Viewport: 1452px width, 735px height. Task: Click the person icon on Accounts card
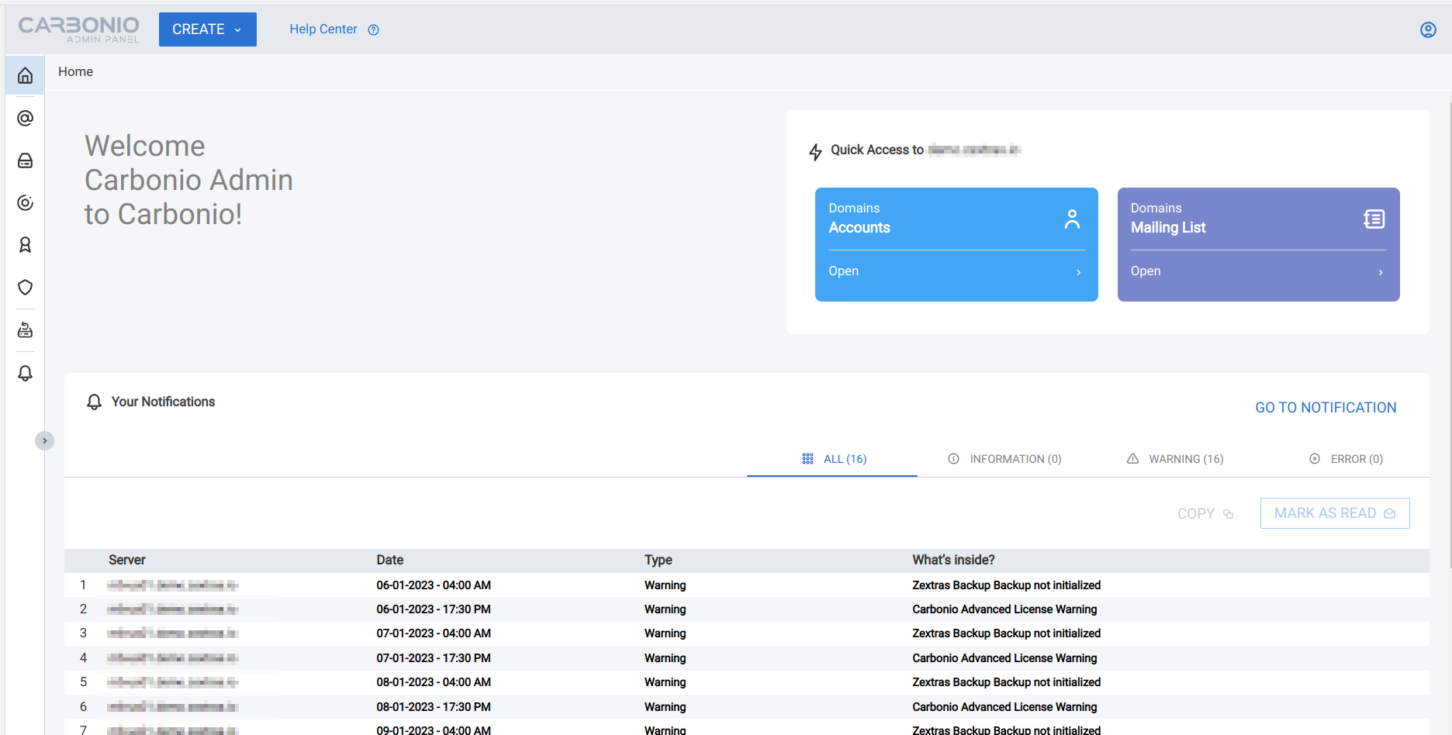1072,219
